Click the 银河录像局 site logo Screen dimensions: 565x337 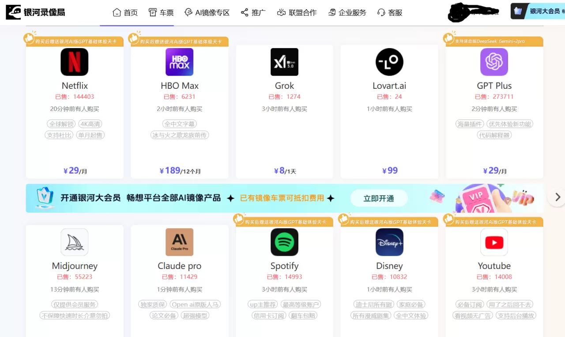pyautogui.click(x=35, y=12)
